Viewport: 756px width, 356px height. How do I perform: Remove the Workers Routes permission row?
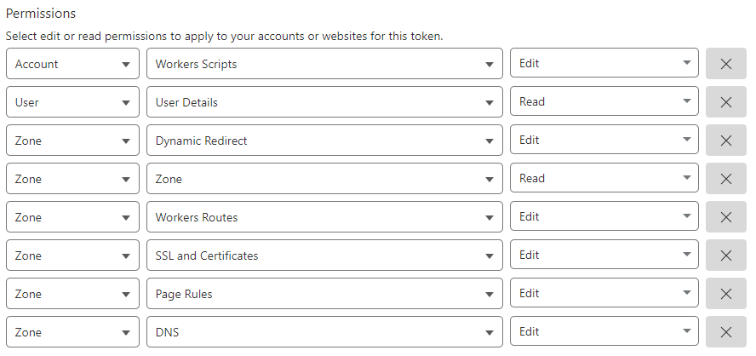[725, 217]
